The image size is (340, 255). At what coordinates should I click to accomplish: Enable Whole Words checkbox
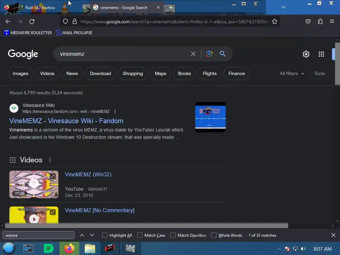[214, 235]
